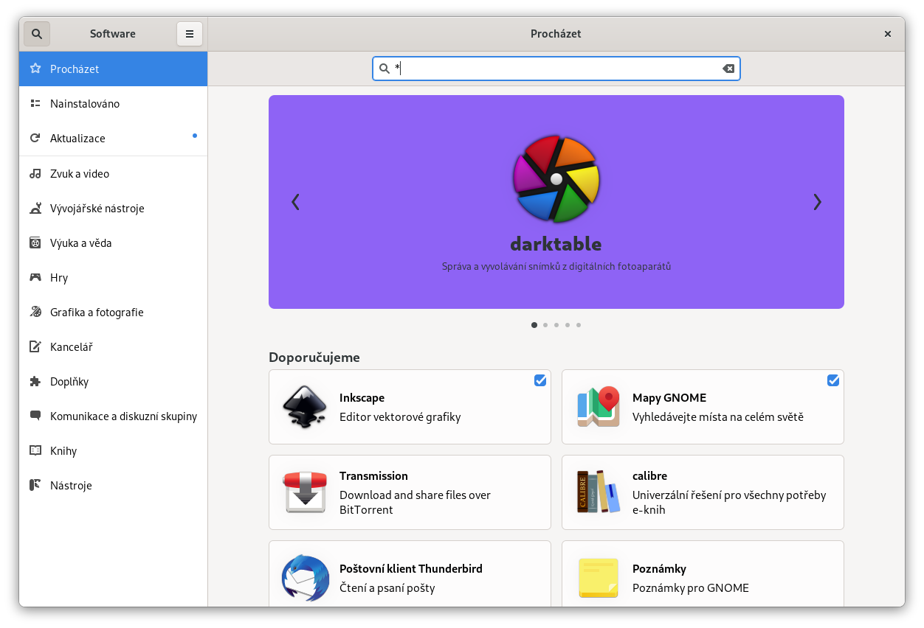Switch to the Aktualizace section
This screenshot has height=628, width=924.
click(77, 139)
